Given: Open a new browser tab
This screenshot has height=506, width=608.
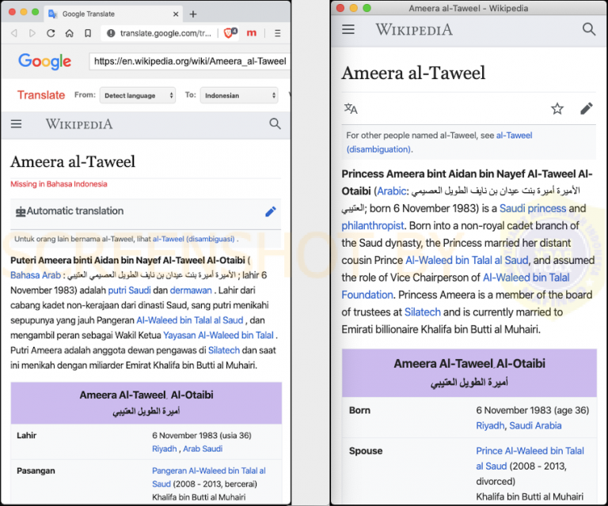Looking at the screenshot, I should (x=193, y=14).
